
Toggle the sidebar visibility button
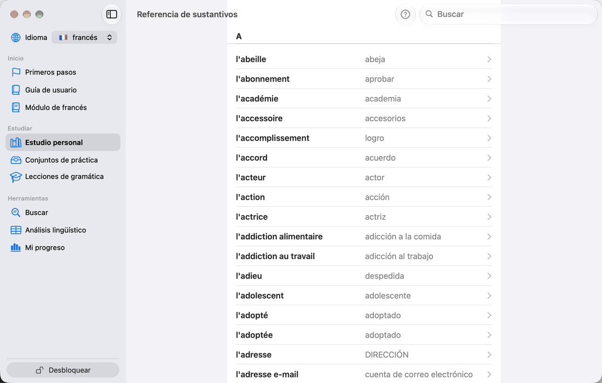(112, 14)
